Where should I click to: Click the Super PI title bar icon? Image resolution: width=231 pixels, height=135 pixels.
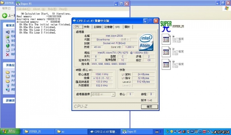point(18,4)
